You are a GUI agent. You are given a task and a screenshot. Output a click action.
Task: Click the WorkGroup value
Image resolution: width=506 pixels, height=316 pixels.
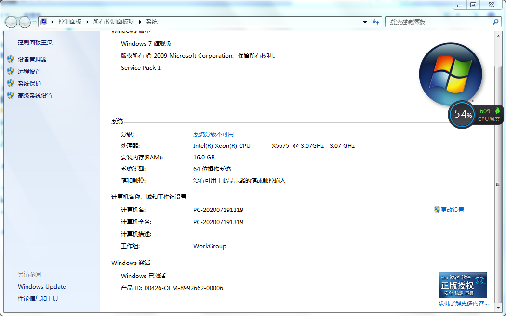tap(210, 246)
